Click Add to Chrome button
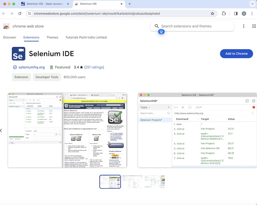The width and height of the screenshot is (257, 205). [x=236, y=53]
